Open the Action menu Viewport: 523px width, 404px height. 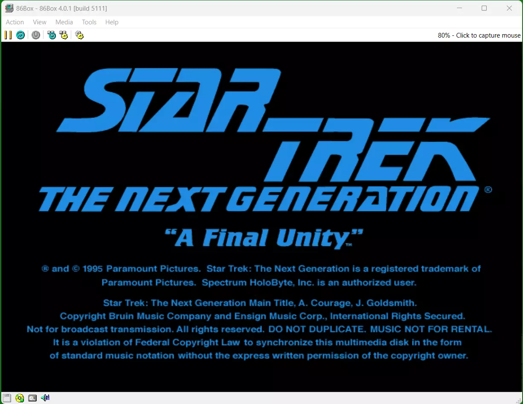15,22
